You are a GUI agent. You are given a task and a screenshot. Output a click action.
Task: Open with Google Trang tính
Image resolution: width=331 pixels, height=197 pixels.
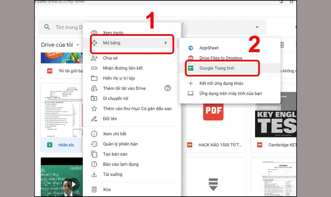(230, 68)
